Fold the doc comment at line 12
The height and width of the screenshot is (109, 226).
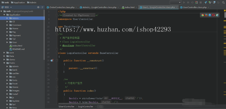click(57, 34)
